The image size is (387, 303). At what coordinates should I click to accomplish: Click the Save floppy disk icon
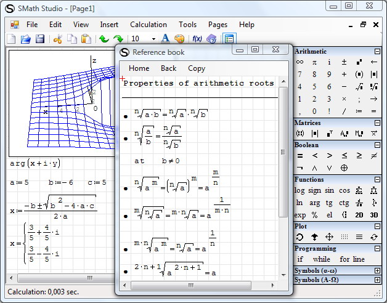coord(40,39)
